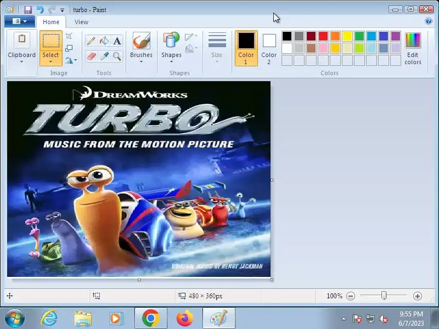The width and height of the screenshot is (439, 329).
Task: Click the Crop icon
Action: point(69,36)
